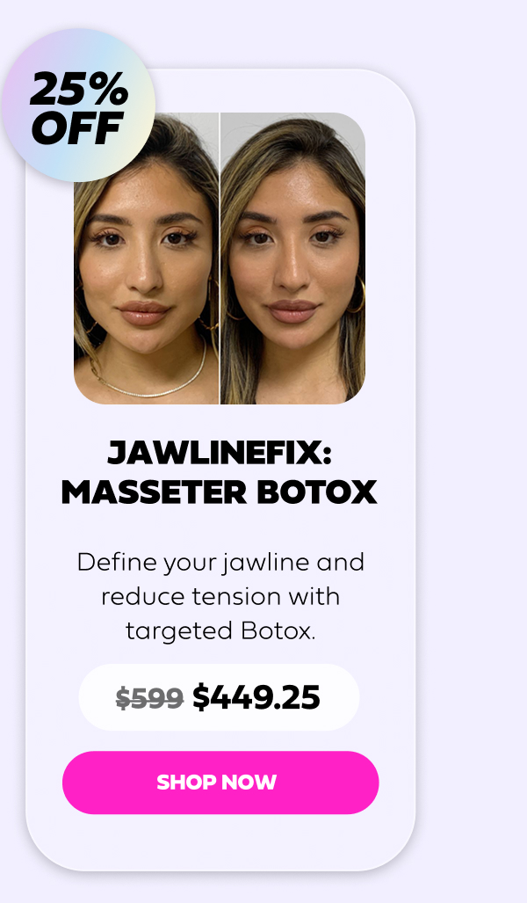
Task: Open the left before-treatment photo
Action: point(146,258)
